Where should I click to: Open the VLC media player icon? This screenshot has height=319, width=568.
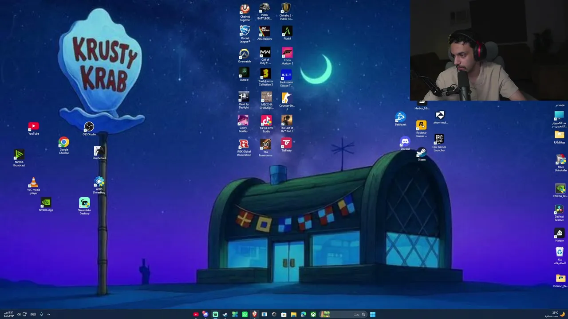coord(33,187)
